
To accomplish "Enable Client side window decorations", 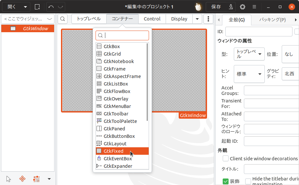I will (x=226, y=158).
